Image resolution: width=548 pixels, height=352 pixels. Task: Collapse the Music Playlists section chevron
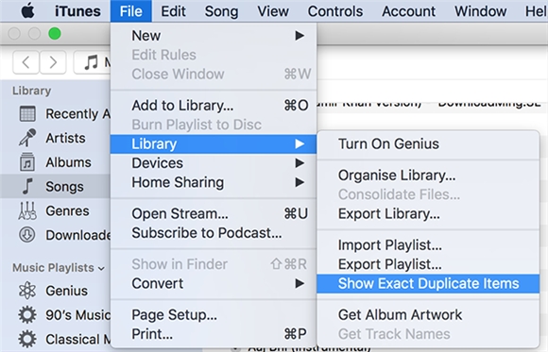point(101,269)
